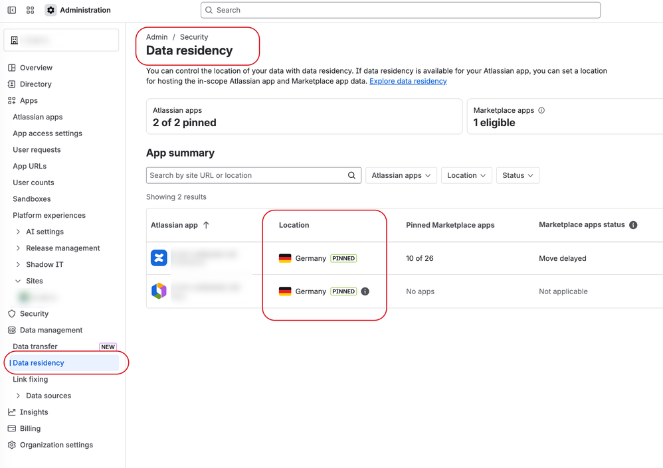The width and height of the screenshot is (663, 468).
Task: Collapse the Sites section
Action: tap(18, 281)
